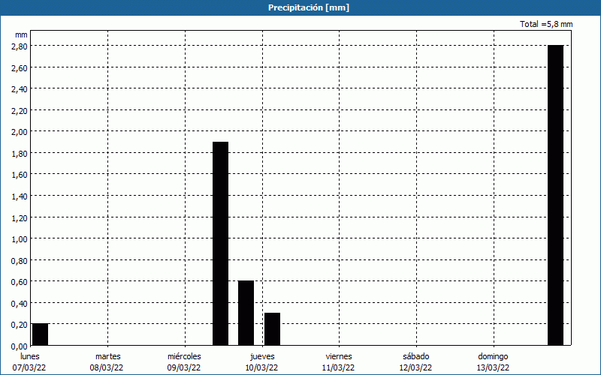
Task: Select the 0,60 mm bar before jueves
Action: pyautogui.click(x=246, y=313)
